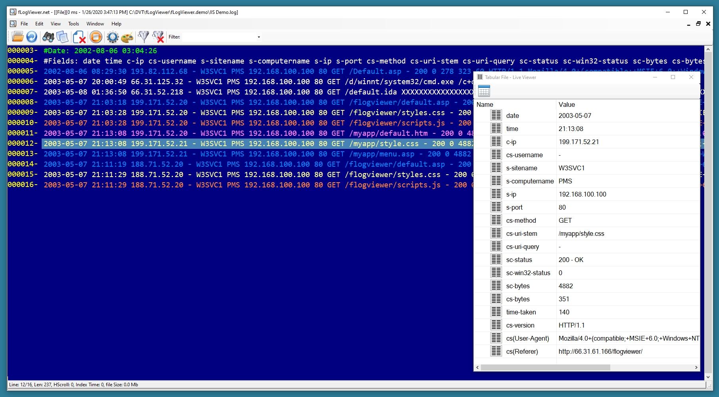Open the Tools menu
This screenshot has height=397, width=719.
click(73, 23)
